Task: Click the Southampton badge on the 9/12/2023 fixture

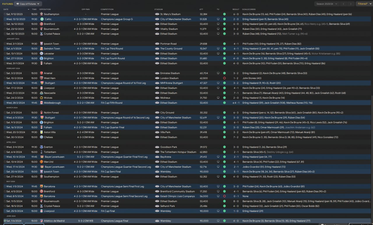Action: tap(42, 14)
